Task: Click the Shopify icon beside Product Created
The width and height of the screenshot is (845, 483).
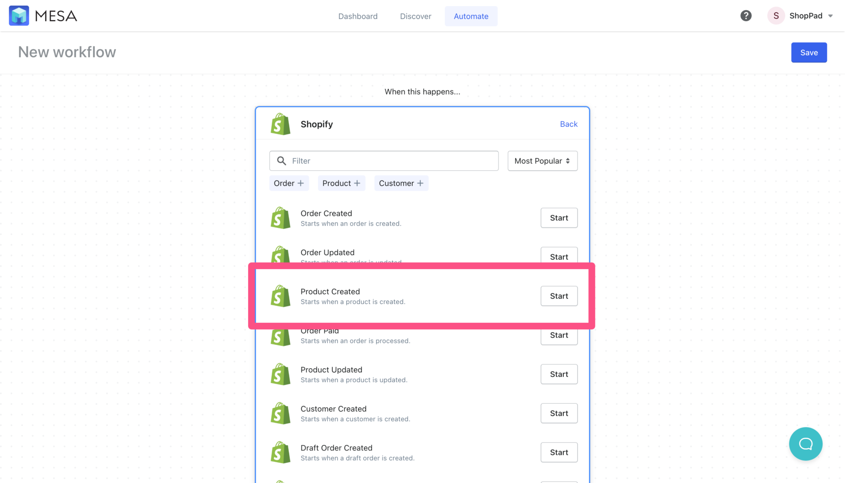Action: [280, 296]
